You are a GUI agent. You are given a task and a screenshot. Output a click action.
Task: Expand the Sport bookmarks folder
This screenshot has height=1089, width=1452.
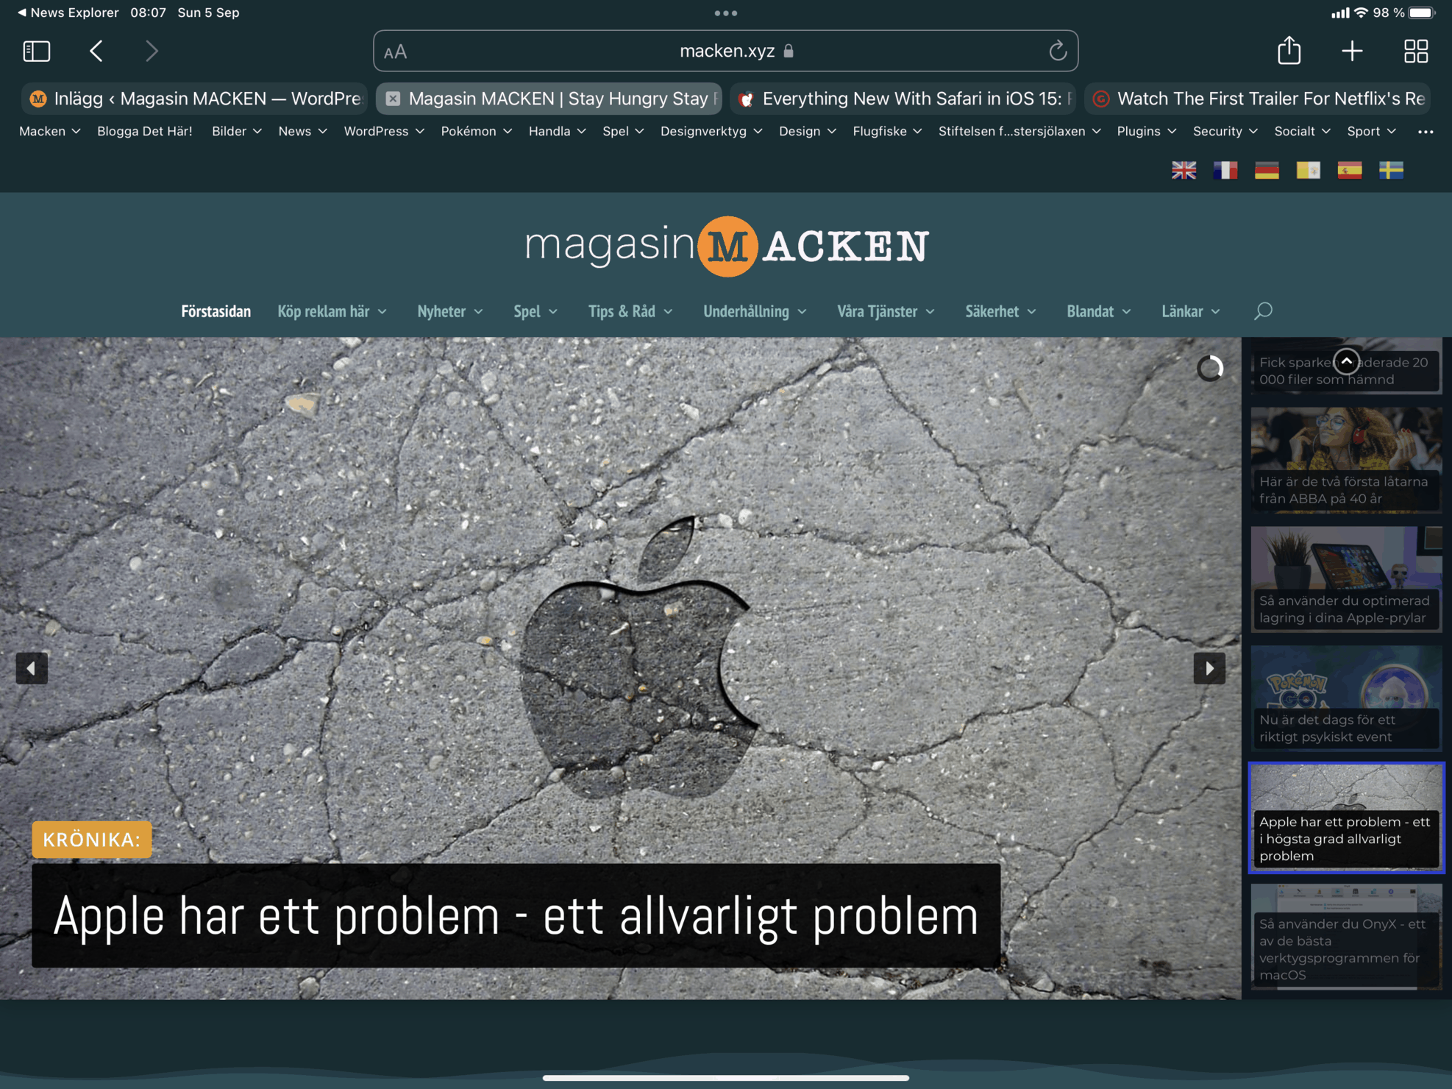coord(1371,131)
